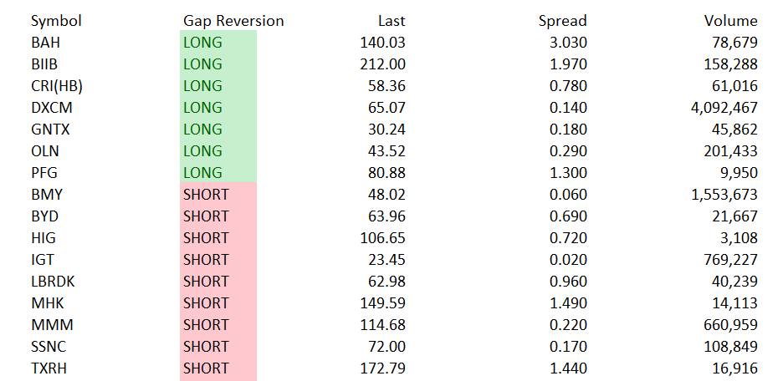The width and height of the screenshot is (783, 381).
Task: Select the CRI(HB) symbol cell
Action: [57, 86]
